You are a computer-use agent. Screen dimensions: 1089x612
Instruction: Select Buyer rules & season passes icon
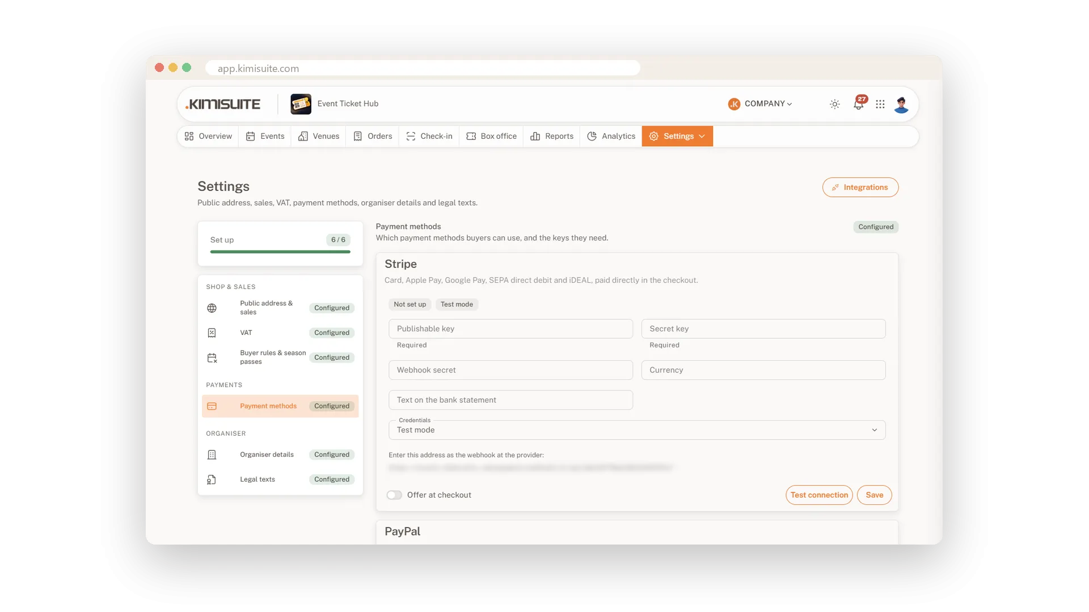(212, 358)
